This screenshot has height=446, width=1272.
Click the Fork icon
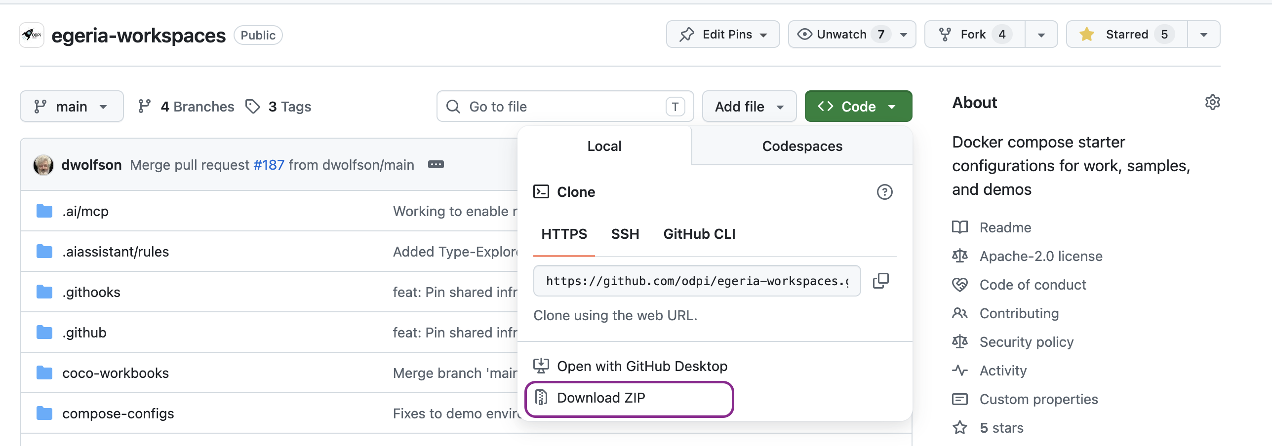click(945, 35)
